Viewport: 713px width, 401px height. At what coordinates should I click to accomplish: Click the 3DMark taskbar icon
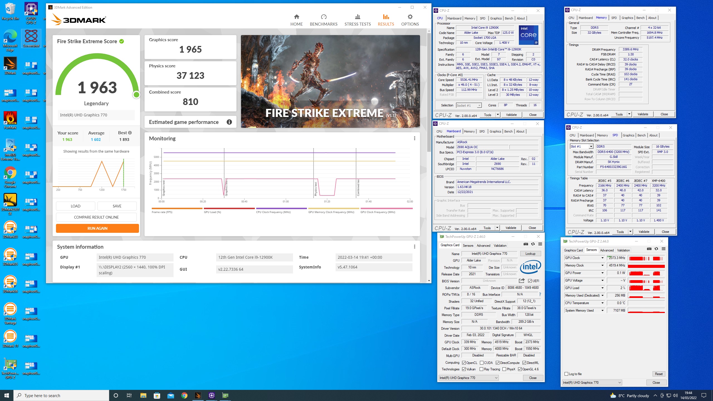pyautogui.click(x=198, y=395)
